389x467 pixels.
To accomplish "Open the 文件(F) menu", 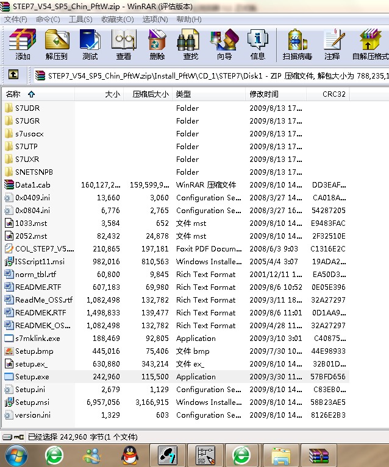I will pyautogui.click(x=16, y=19).
